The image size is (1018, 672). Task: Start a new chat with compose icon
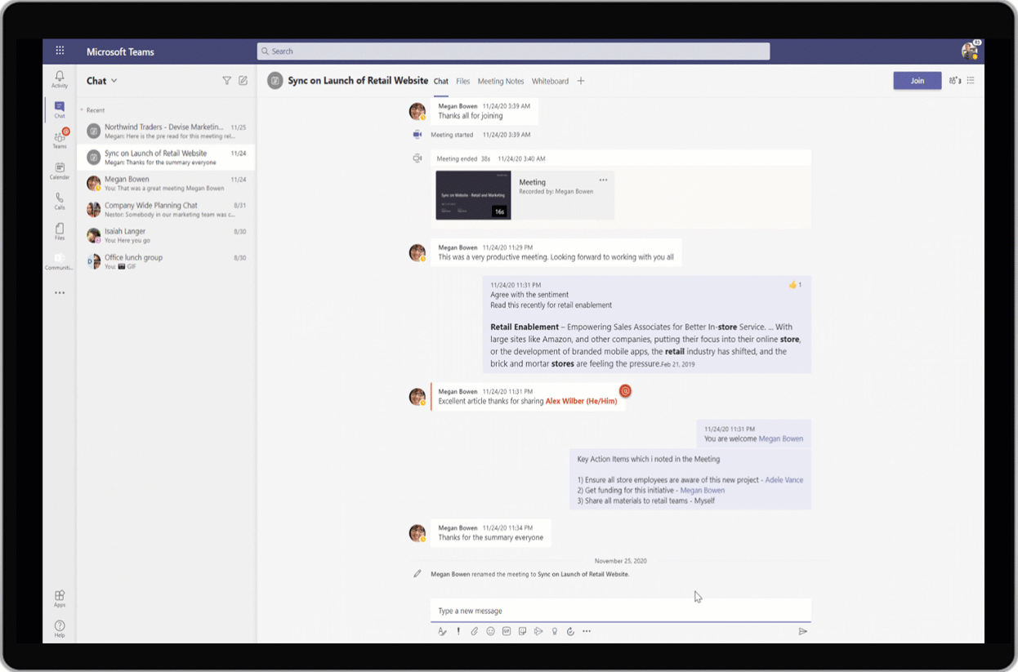pyautogui.click(x=243, y=81)
